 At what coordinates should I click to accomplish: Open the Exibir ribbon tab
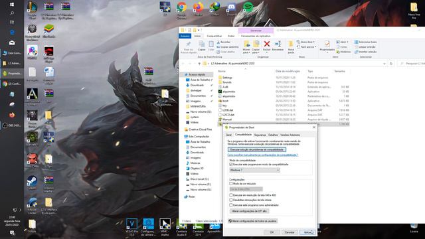pos(231,36)
